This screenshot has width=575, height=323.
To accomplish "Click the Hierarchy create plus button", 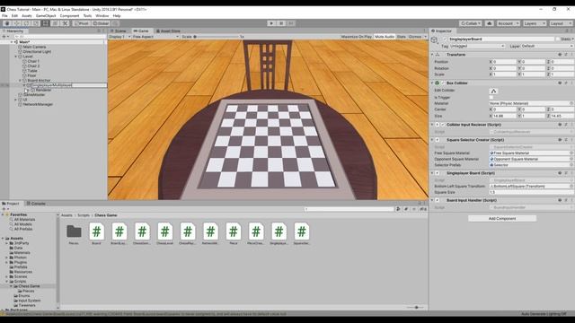I will [x=5, y=37].
